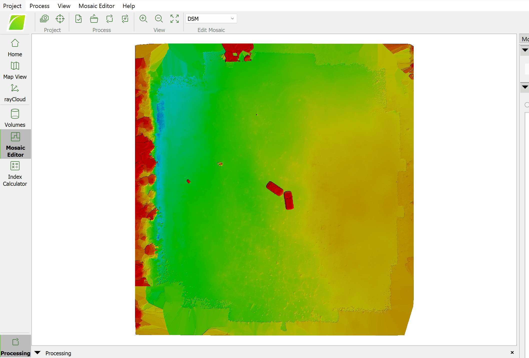Open the Help menu
This screenshot has height=358, width=529.
tap(129, 6)
